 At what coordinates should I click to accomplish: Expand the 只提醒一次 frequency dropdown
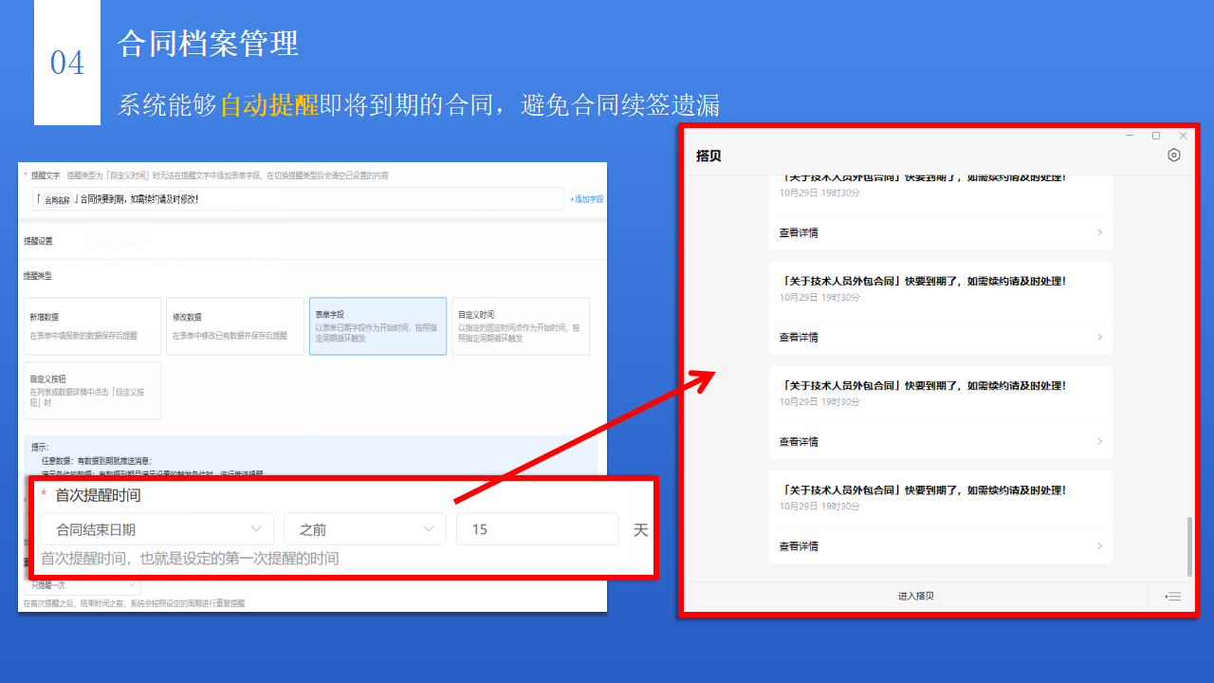81,585
